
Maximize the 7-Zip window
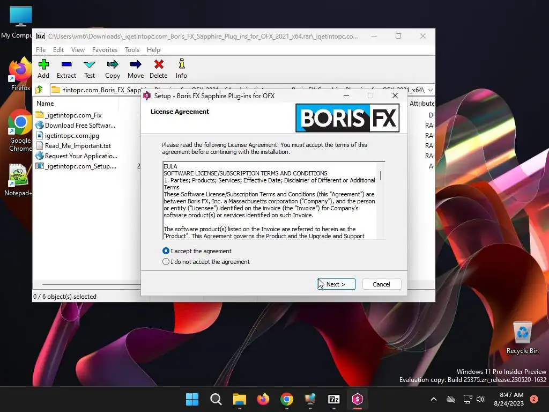click(398, 36)
